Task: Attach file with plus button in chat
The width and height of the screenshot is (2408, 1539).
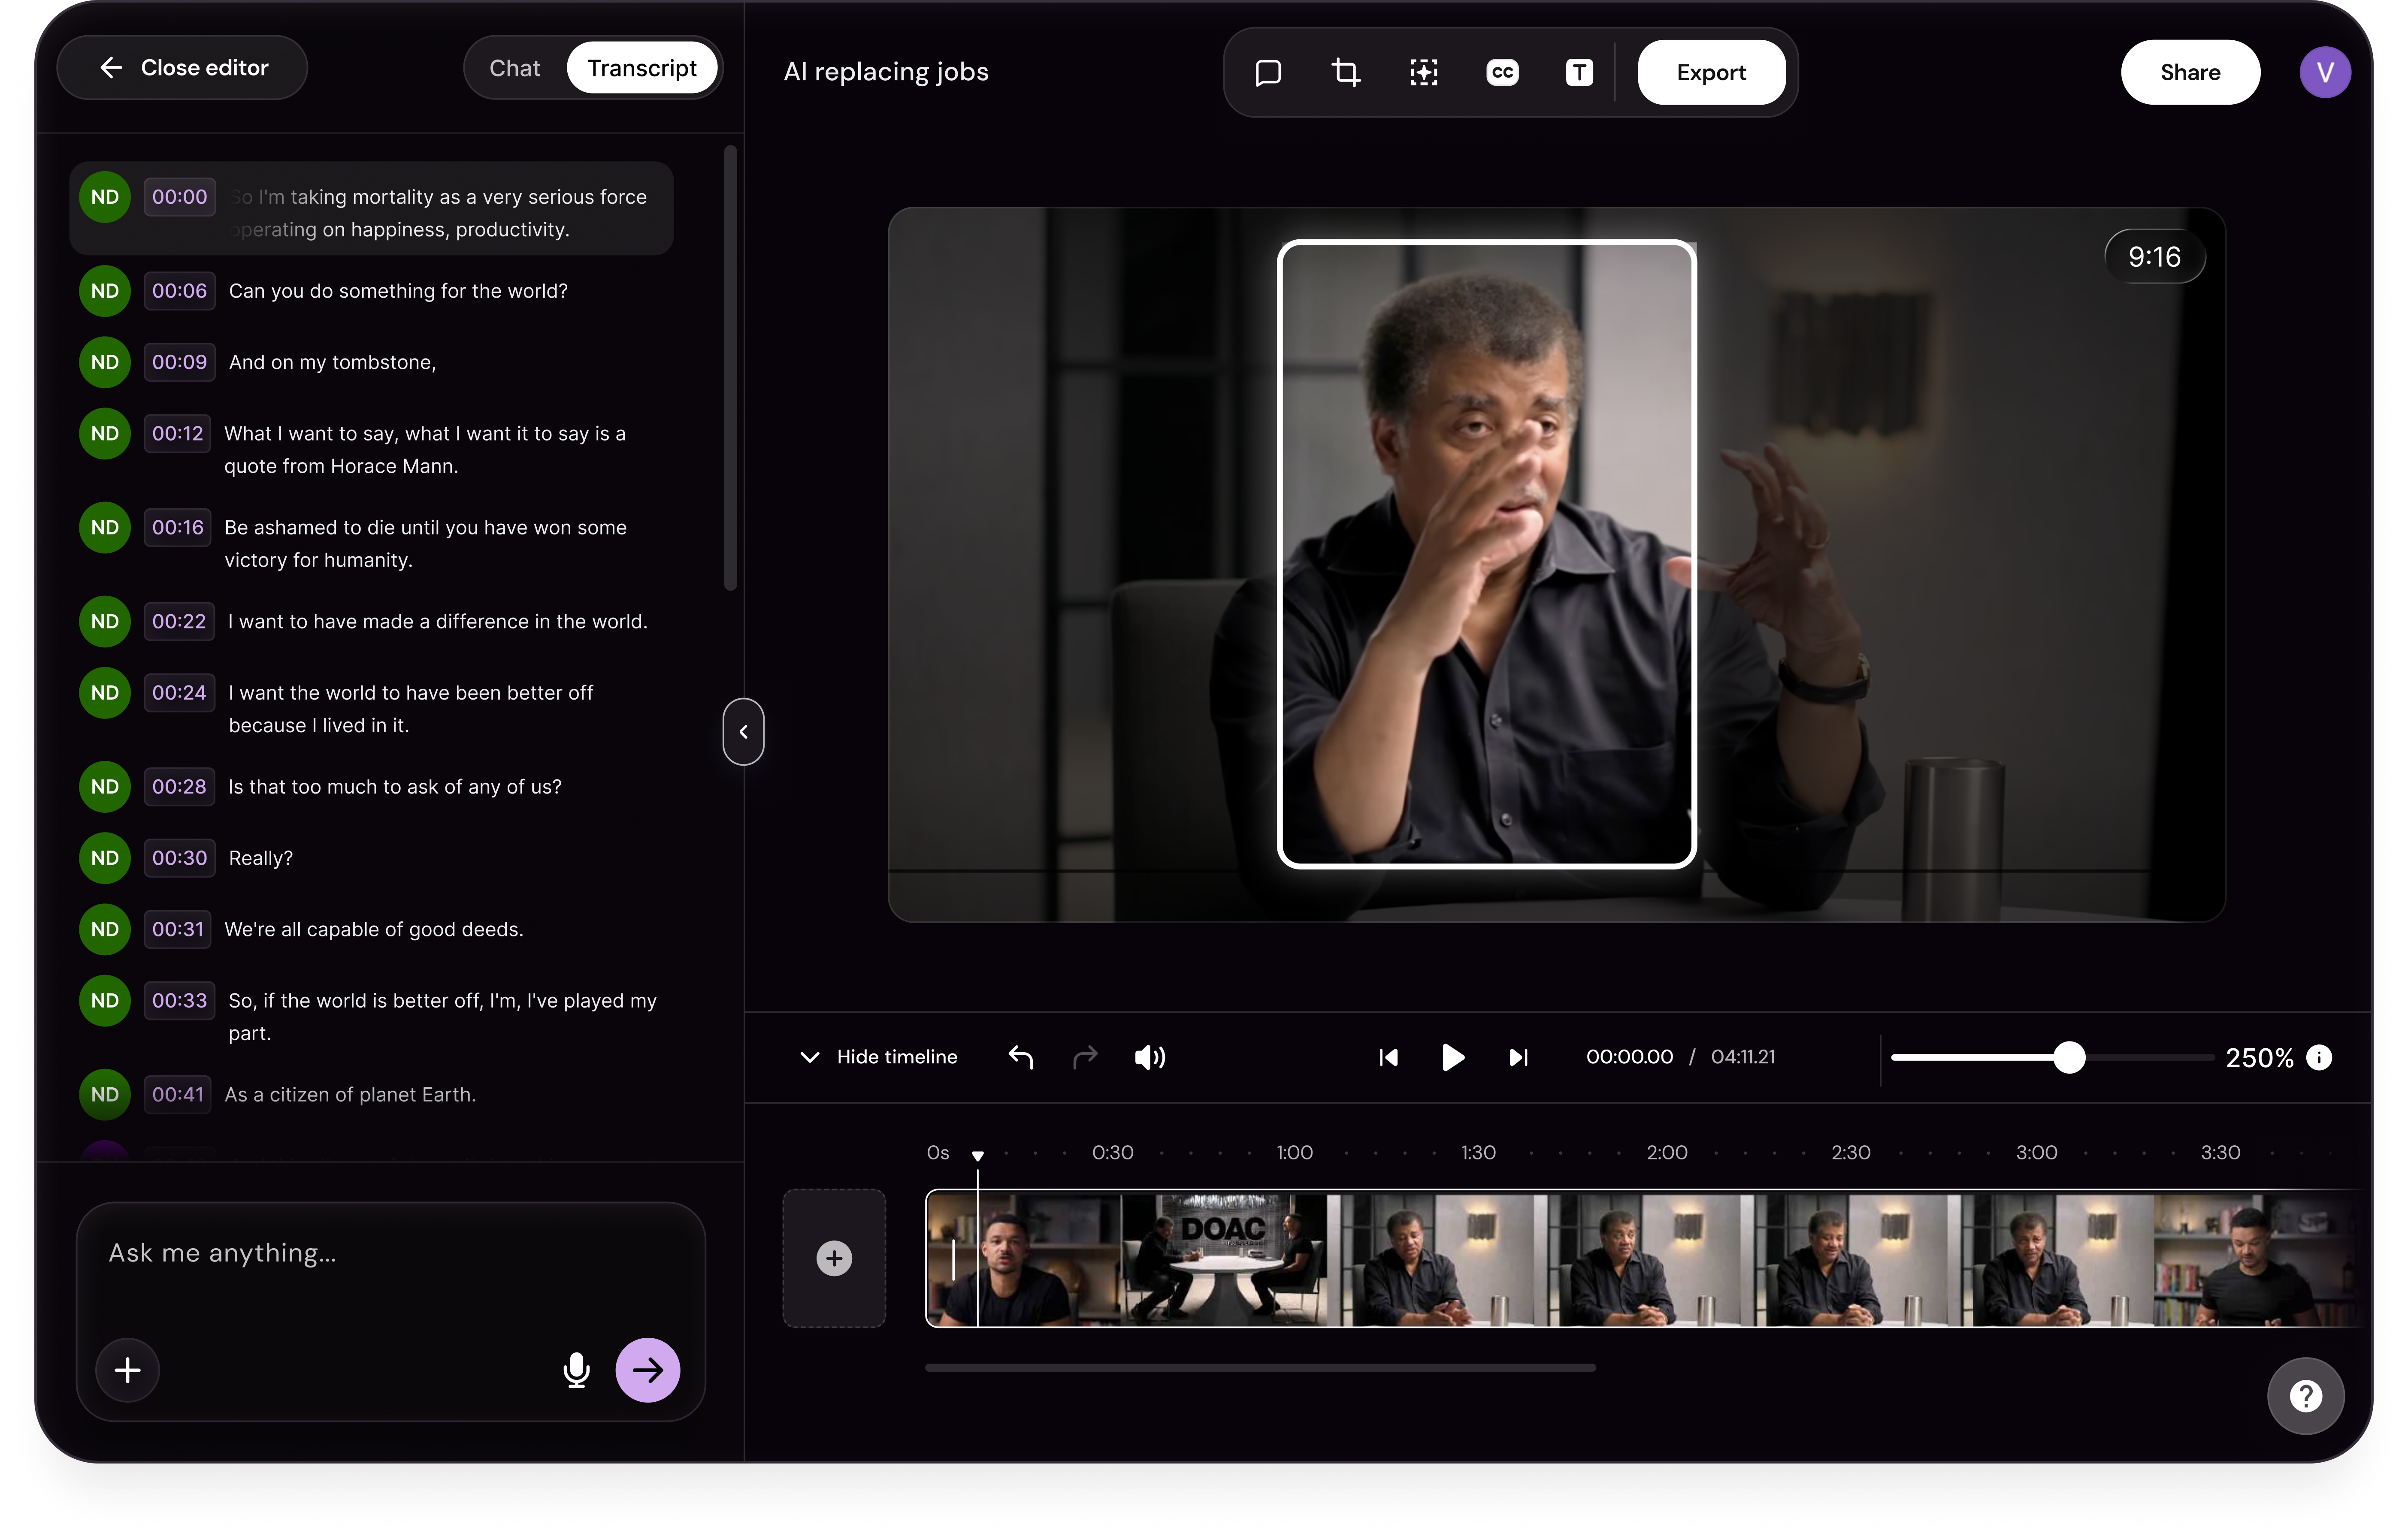Action: coord(127,1369)
